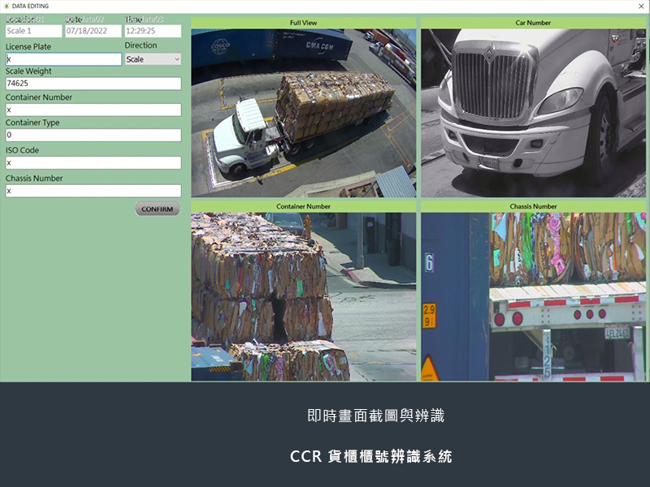Click the Container Number input field
This screenshot has width=650, height=487.
tap(90, 110)
